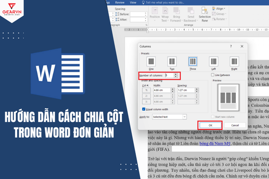This screenshot has width=269, height=179.
Task: Open the Rotate objects menu
Action: pyautogui.click(x=219, y=19)
